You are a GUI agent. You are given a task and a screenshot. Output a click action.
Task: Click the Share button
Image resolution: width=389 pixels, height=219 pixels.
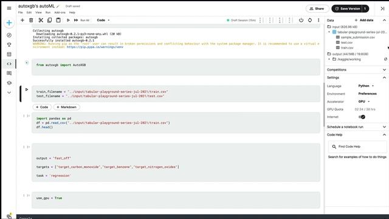(317, 9)
